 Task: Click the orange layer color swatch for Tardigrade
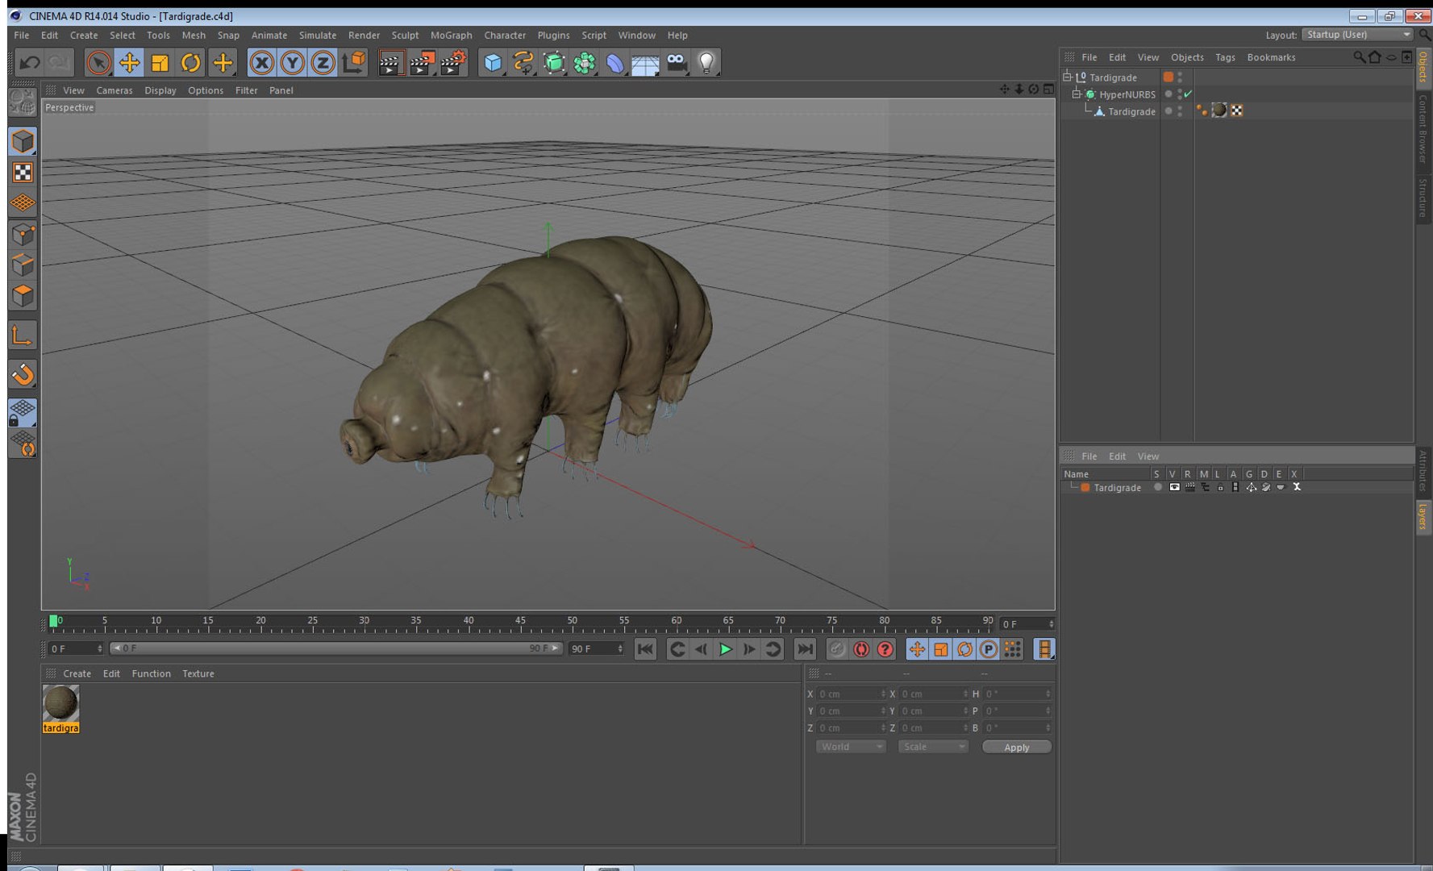tap(1085, 487)
